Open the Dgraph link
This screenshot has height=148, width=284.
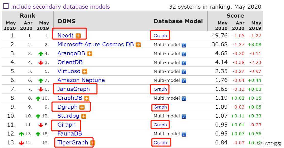[67, 107]
